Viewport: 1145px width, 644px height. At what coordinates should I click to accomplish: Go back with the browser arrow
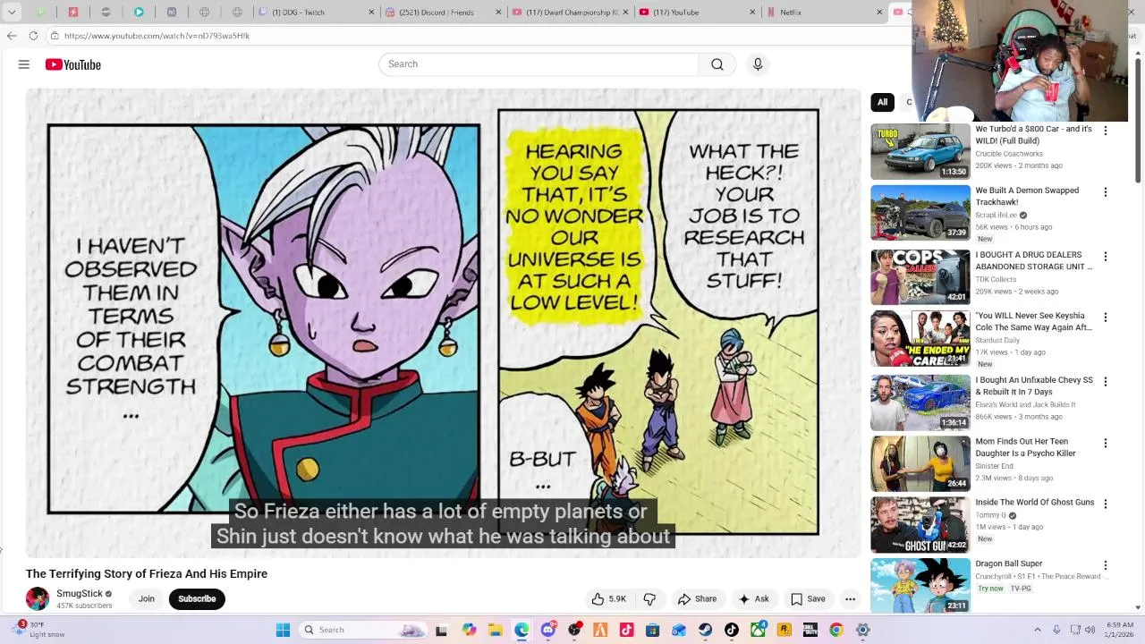pos(11,36)
